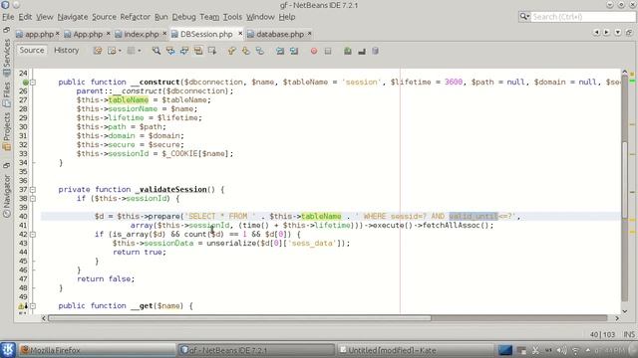
Task: Open the Tools menu
Action: click(232, 17)
